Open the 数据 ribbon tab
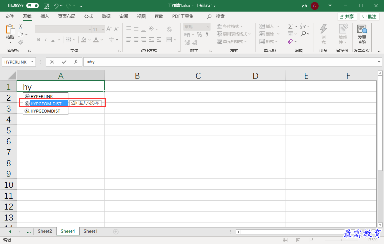The image size is (384, 244). click(106, 16)
